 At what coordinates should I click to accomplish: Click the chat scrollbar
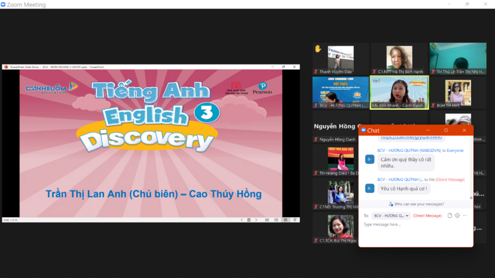click(471, 181)
